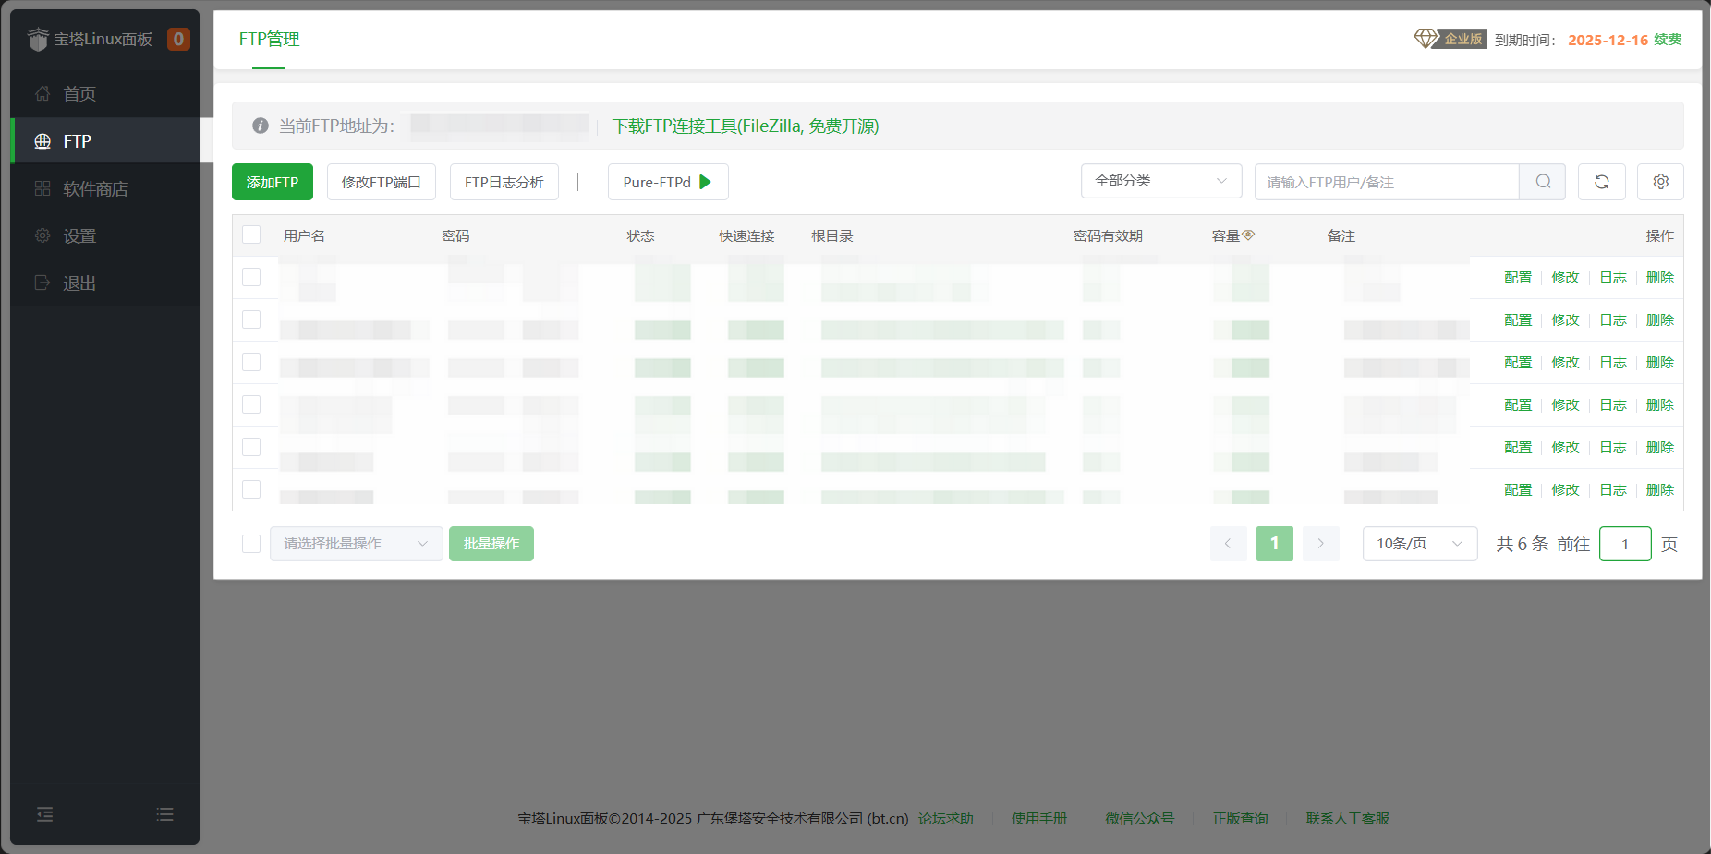This screenshot has height=854, width=1711.
Task: Click the eye icon beside 容量 column header
Action: [1250, 235]
